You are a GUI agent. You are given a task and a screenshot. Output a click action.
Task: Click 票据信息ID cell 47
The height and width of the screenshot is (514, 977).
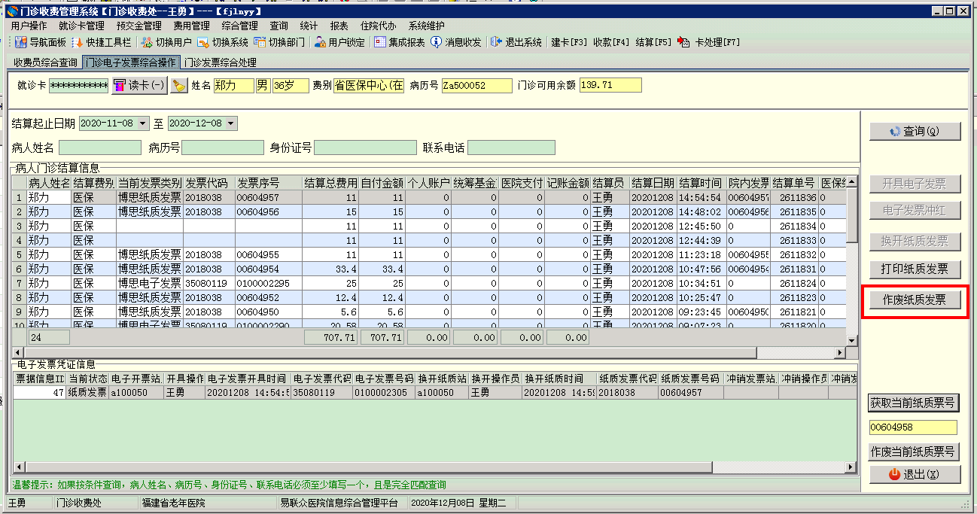point(39,392)
